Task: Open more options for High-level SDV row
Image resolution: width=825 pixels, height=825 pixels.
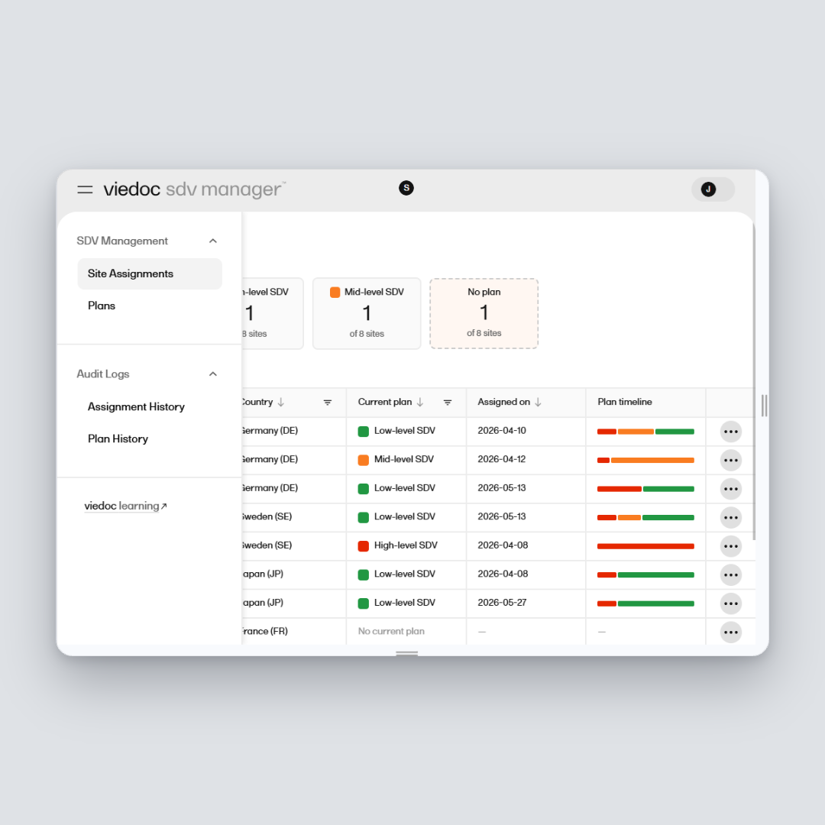Action: [731, 546]
